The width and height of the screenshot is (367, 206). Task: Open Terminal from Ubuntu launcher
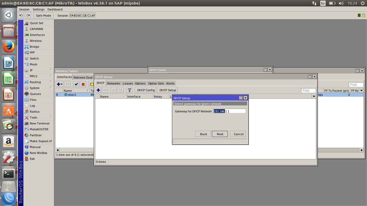click(9, 174)
